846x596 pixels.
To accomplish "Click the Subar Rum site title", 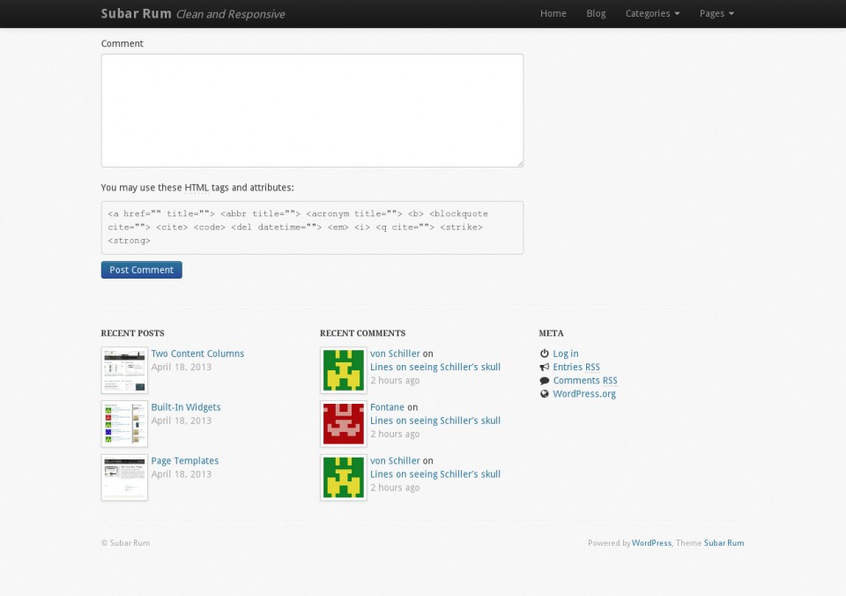I will 136,14.
